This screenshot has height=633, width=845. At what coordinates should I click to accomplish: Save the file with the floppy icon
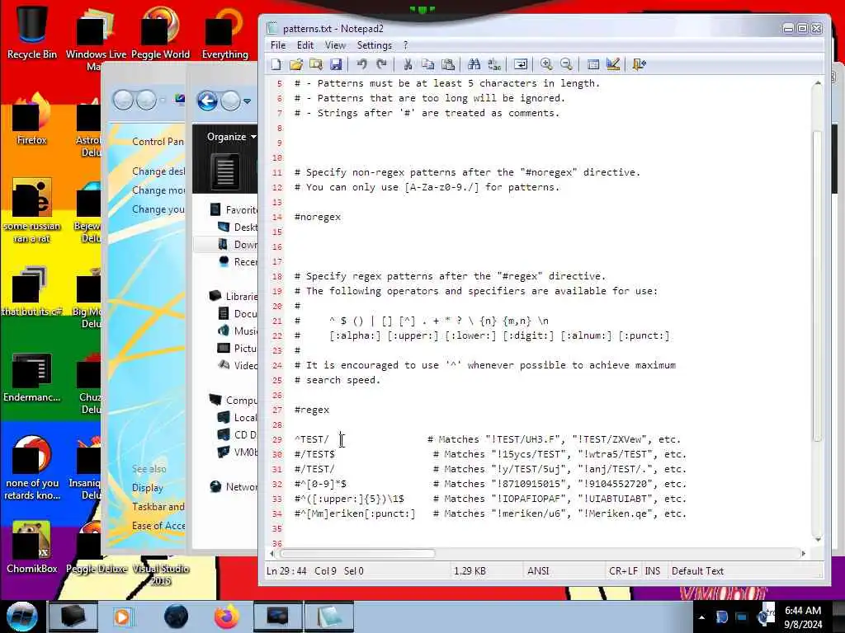click(x=336, y=64)
